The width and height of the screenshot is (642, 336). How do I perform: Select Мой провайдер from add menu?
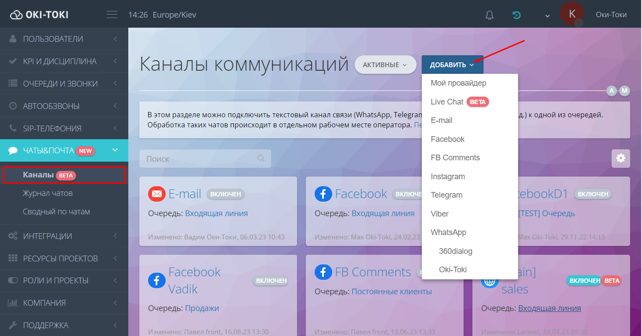[470, 83]
